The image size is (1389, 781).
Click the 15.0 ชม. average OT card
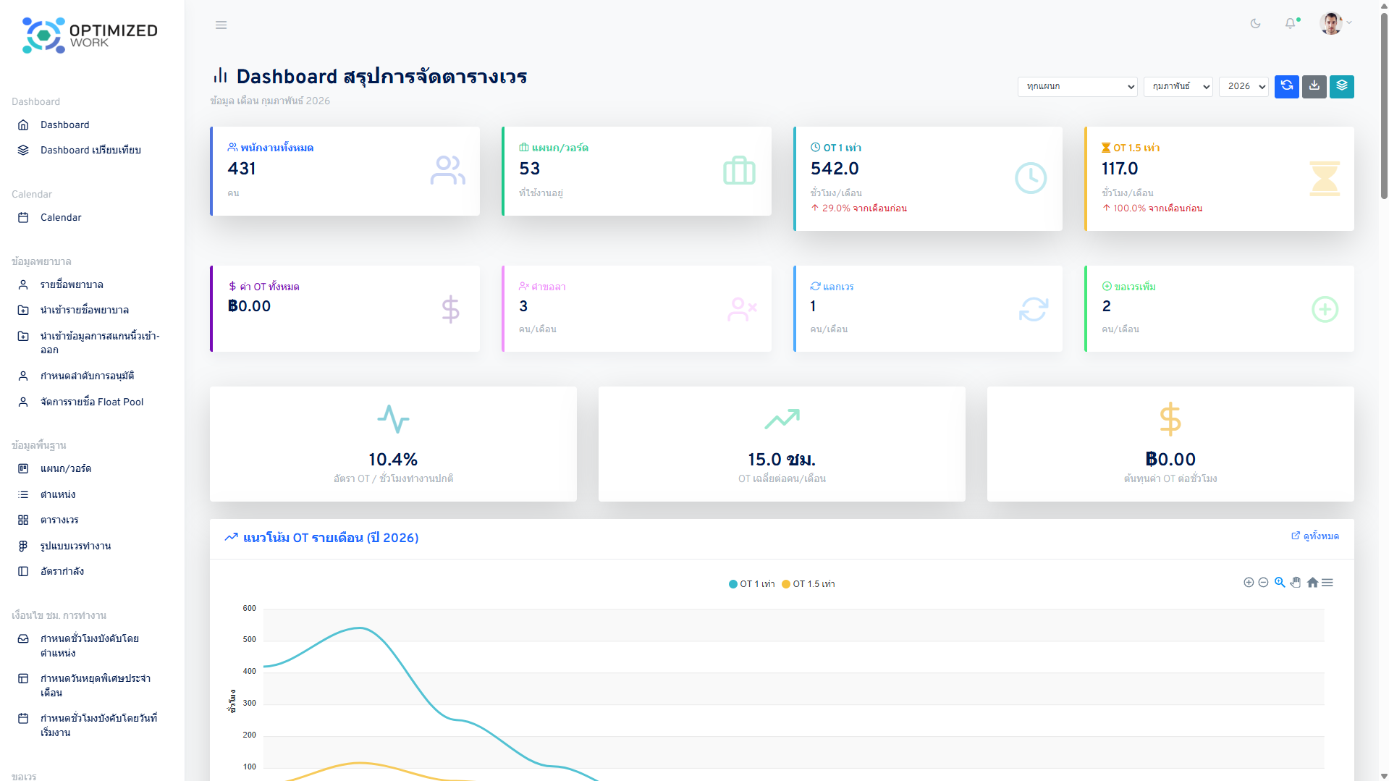click(782, 444)
